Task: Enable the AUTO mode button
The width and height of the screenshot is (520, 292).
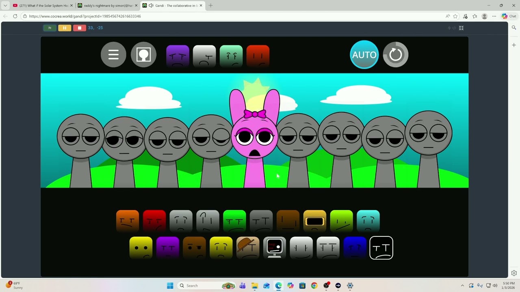Action: [x=364, y=54]
